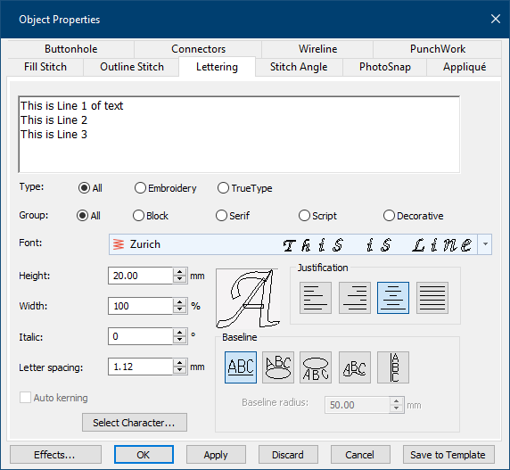Open the Outline Stitch tab
Image resolution: width=510 pixels, height=470 pixels.
click(132, 67)
